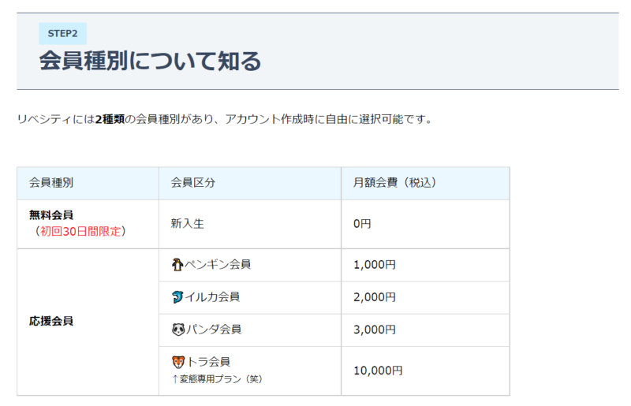Click the red 初回30日間限定 text
Image resolution: width=631 pixels, height=406 pixels.
click(80, 231)
